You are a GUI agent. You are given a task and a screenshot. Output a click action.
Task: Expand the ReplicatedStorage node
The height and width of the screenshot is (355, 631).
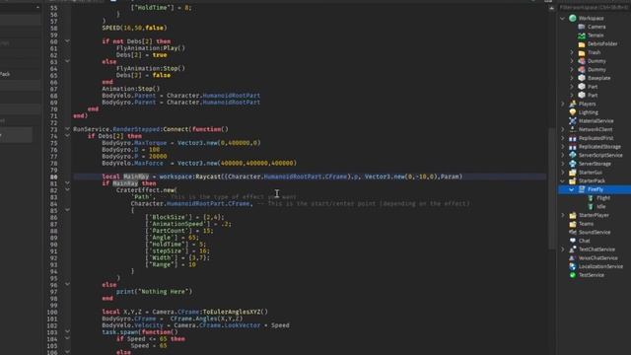563,147
